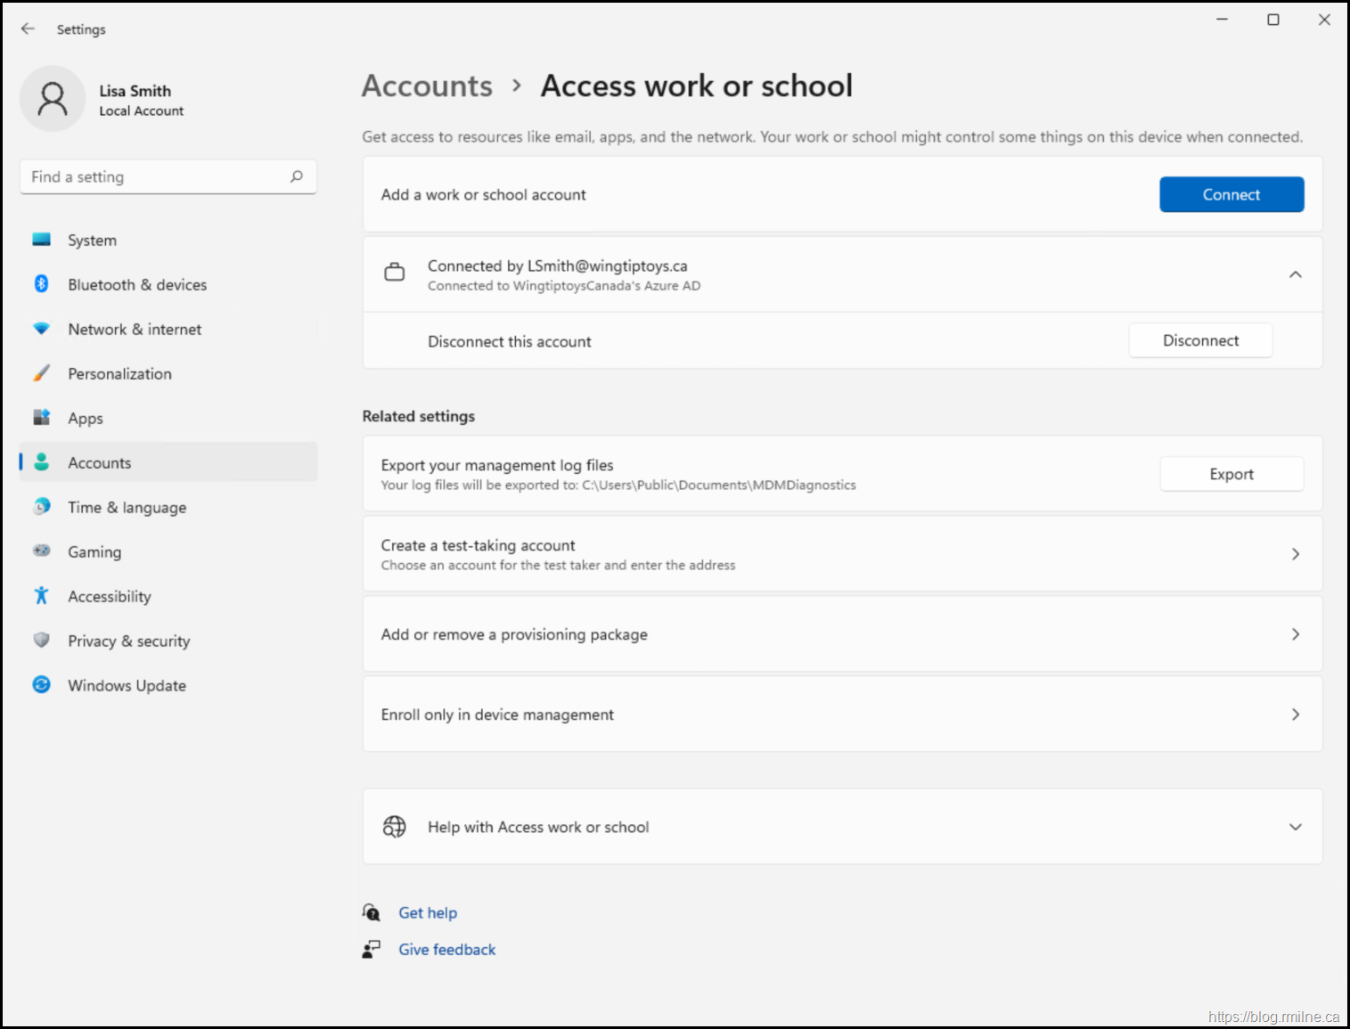Viewport: 1350px width, 1029px height.
Task: Open Enroll only in device management
Action: click(841, 715)
